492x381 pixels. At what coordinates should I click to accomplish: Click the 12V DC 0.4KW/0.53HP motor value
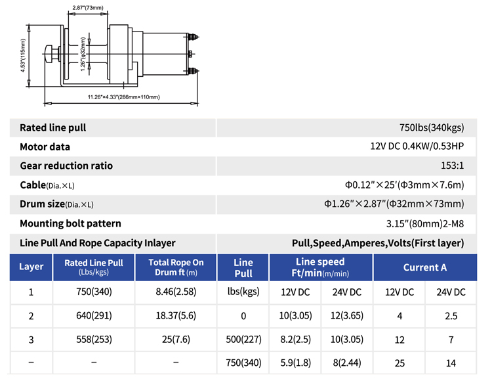tap(417, 146)
